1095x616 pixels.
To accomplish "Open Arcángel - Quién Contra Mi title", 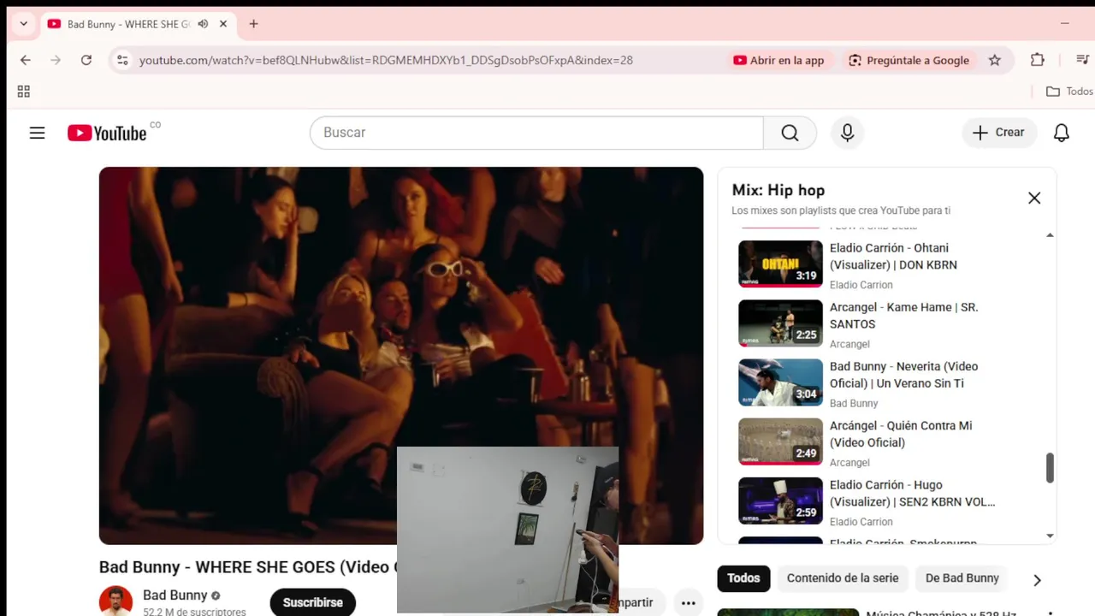I will coord(901,434).
